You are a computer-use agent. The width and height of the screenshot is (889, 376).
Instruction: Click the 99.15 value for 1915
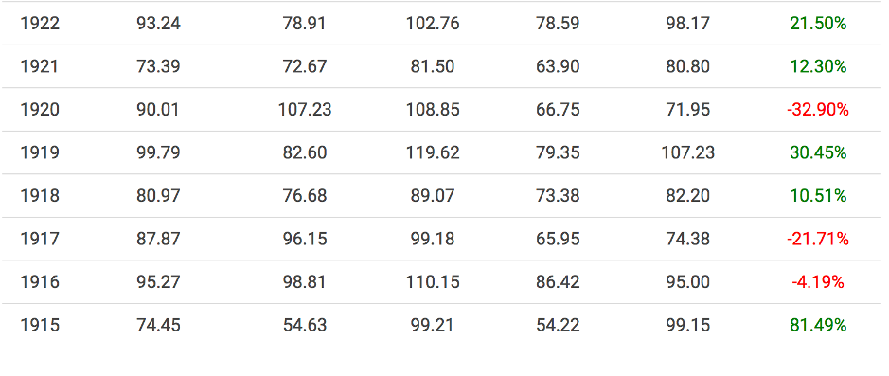coord(687,325)
